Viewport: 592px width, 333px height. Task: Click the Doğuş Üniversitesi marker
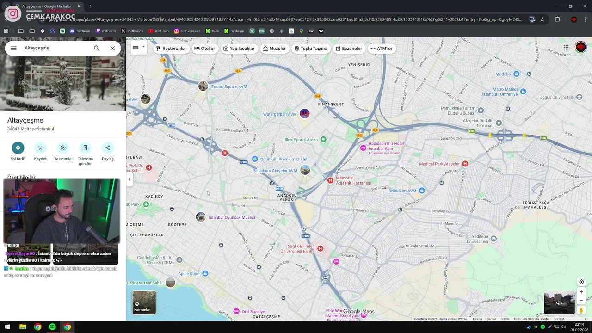click(579, 97)
